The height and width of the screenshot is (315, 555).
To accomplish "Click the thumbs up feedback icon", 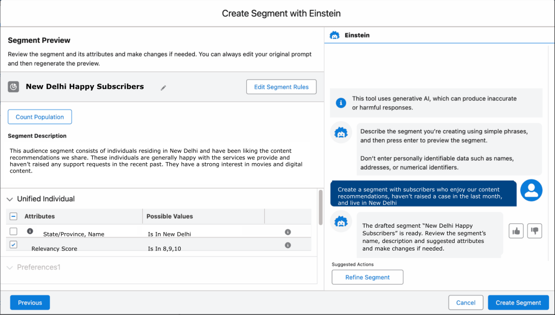I will 515,231.
